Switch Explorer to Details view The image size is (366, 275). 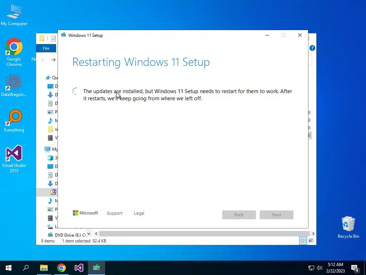pos(303,241)
